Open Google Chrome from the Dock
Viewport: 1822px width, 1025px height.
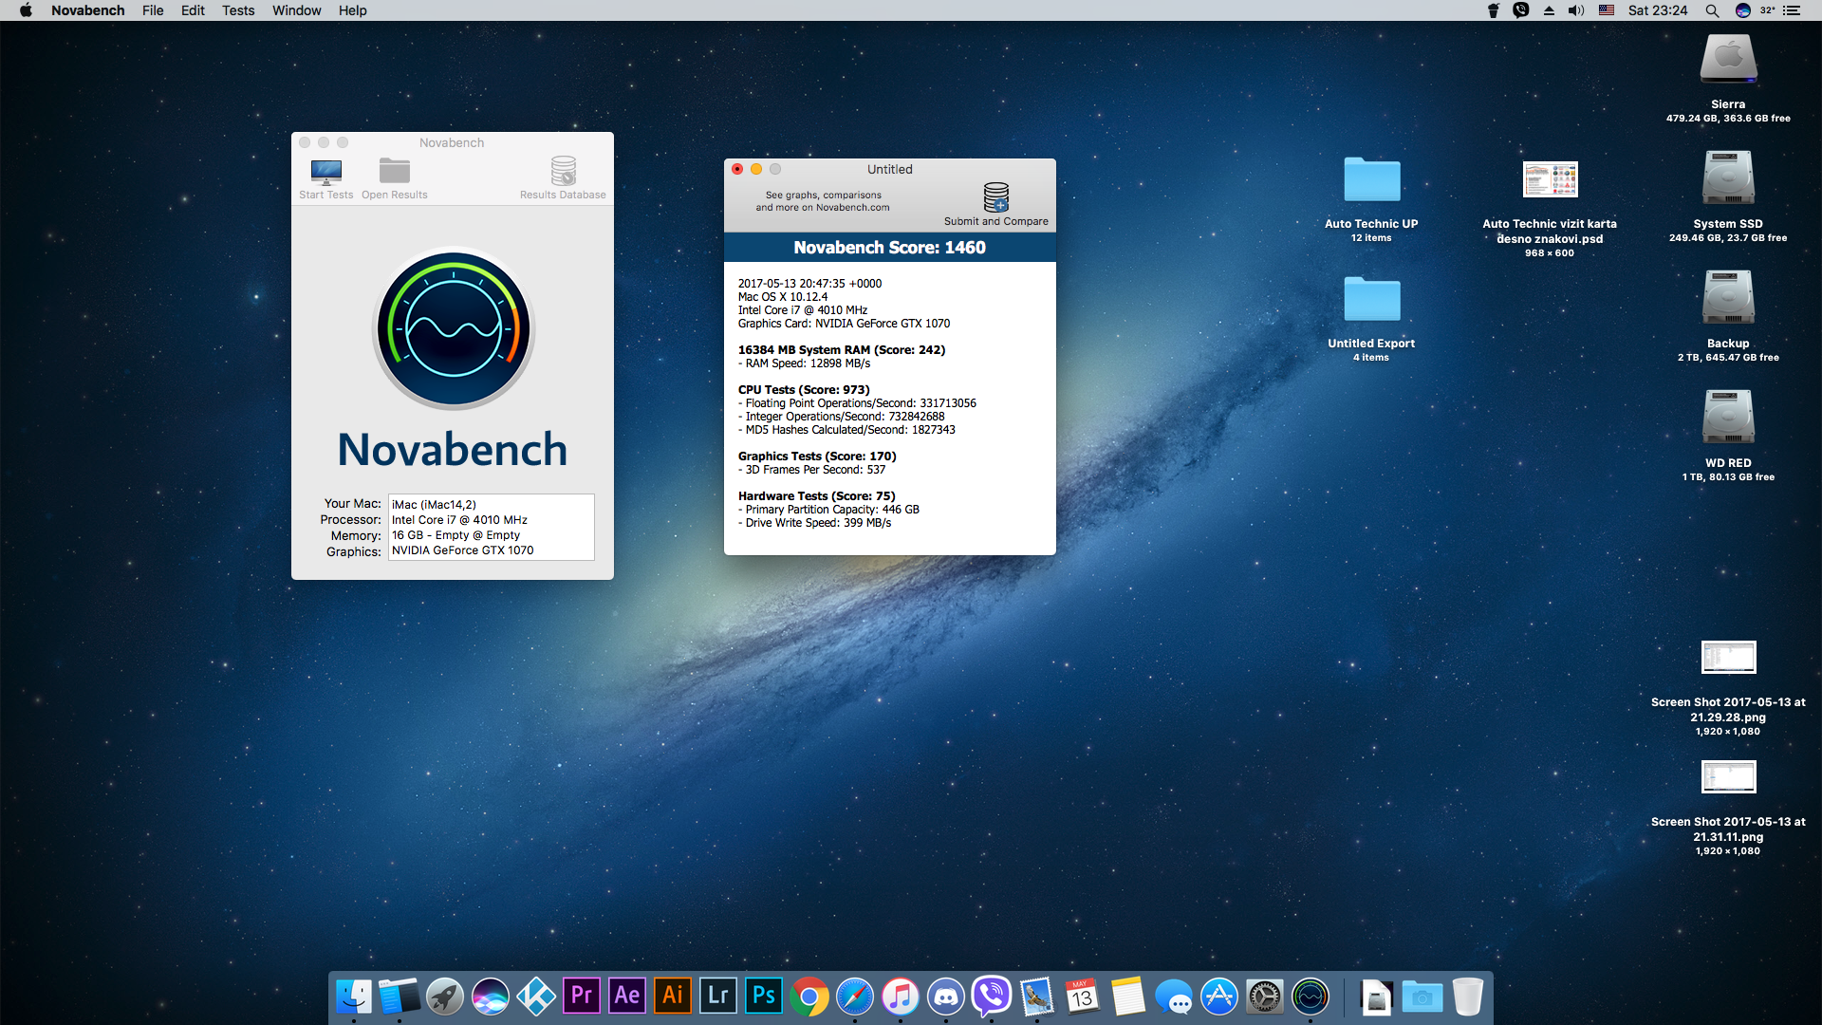[x=809, y=997]
